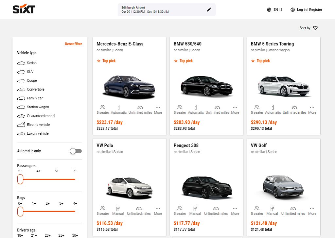Choose the Convertible filter icon
Viewport: 335px width, 238px height.
22,89
